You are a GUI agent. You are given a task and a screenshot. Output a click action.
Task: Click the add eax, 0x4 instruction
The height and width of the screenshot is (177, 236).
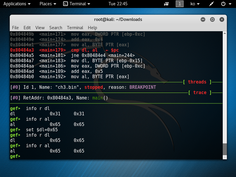[87, 39]
